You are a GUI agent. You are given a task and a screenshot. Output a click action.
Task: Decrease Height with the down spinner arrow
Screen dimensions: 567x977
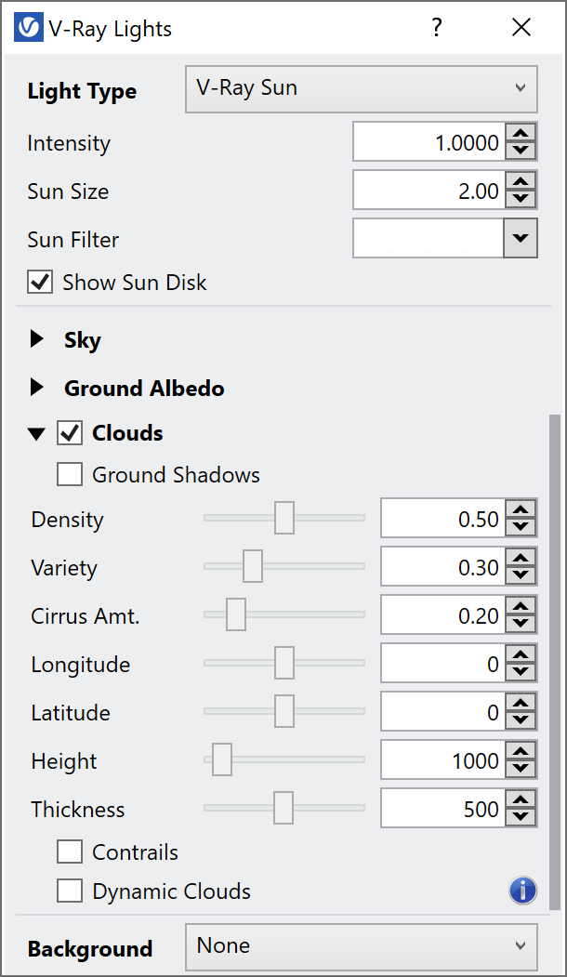pyautogui.click(x=521, y=768)
